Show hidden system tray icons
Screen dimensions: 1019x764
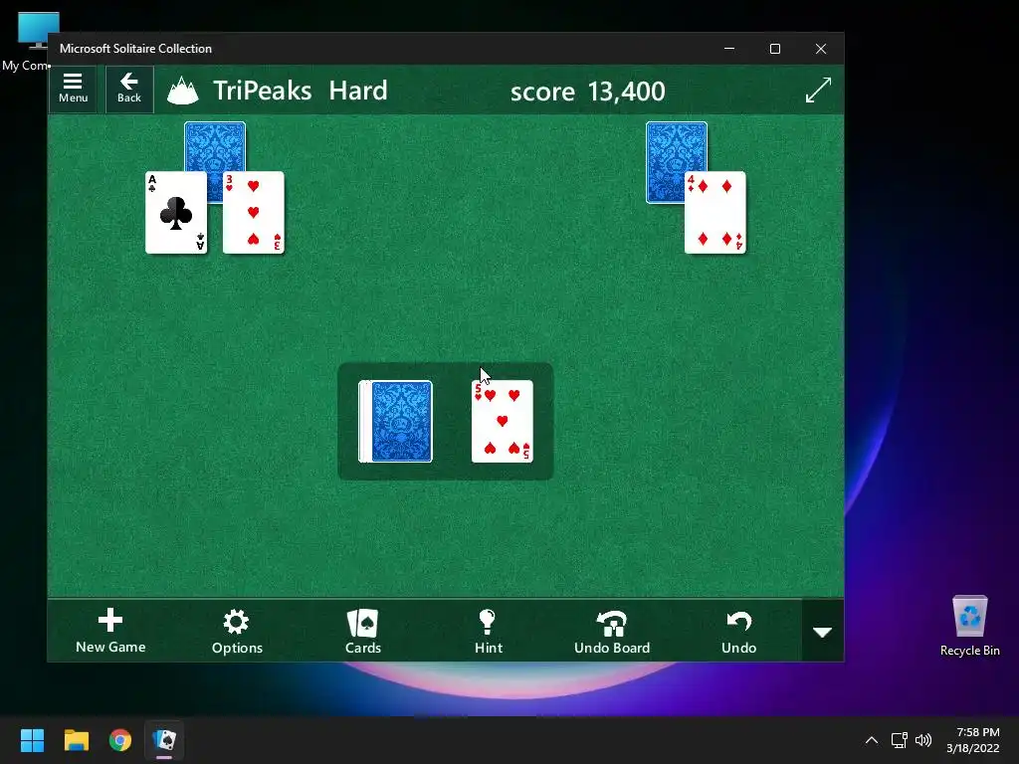tap(872, 740)
